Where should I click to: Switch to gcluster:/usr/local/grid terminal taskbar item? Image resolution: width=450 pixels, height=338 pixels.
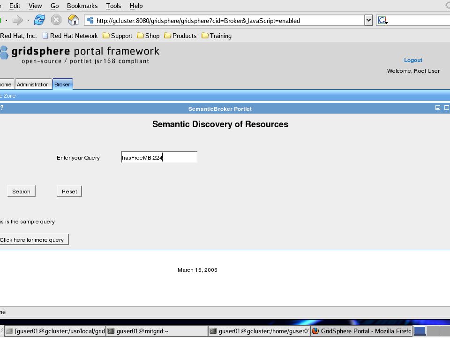[55, 331]
